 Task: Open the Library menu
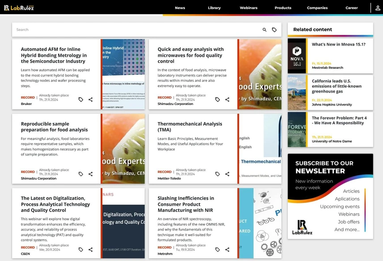214,8
